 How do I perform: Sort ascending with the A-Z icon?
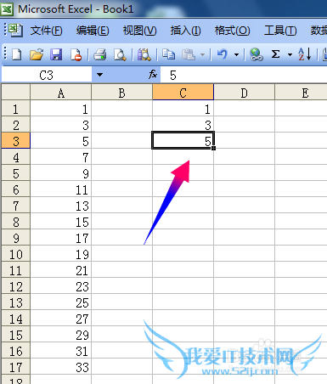tap(305, 54)
